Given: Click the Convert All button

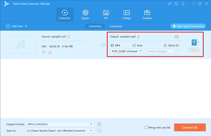Looking at the screenshot, I should pos(190,128).
